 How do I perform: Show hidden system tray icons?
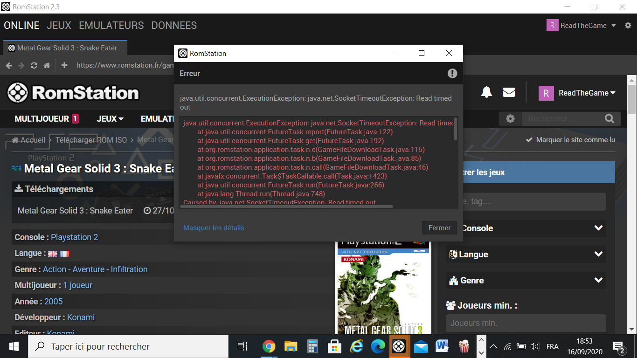coord(493,347)
